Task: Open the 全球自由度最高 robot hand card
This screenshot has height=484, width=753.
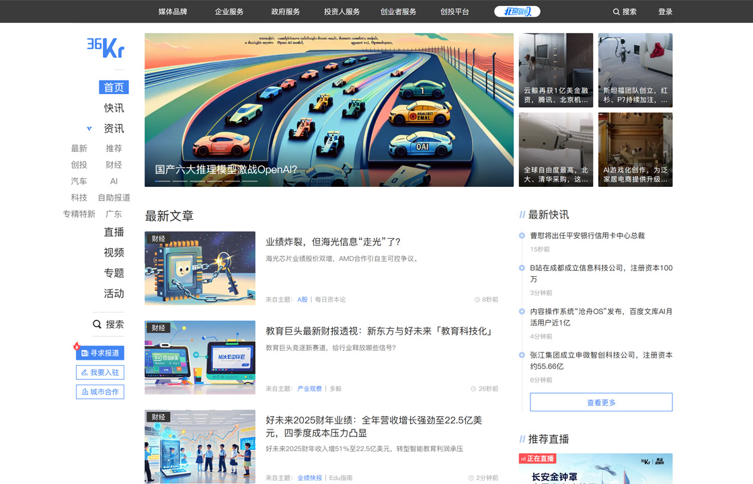Action: [x=556, y=150]
